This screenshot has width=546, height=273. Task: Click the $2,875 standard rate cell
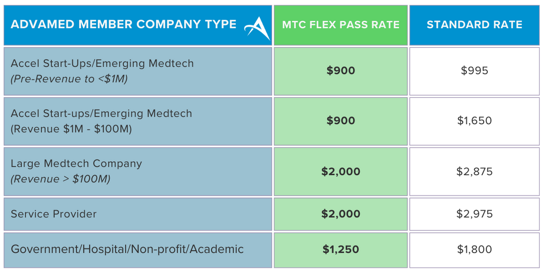(x=474, y=172)
